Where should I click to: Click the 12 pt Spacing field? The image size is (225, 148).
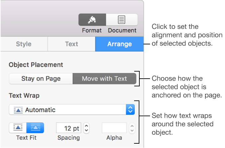click(69, 128)
